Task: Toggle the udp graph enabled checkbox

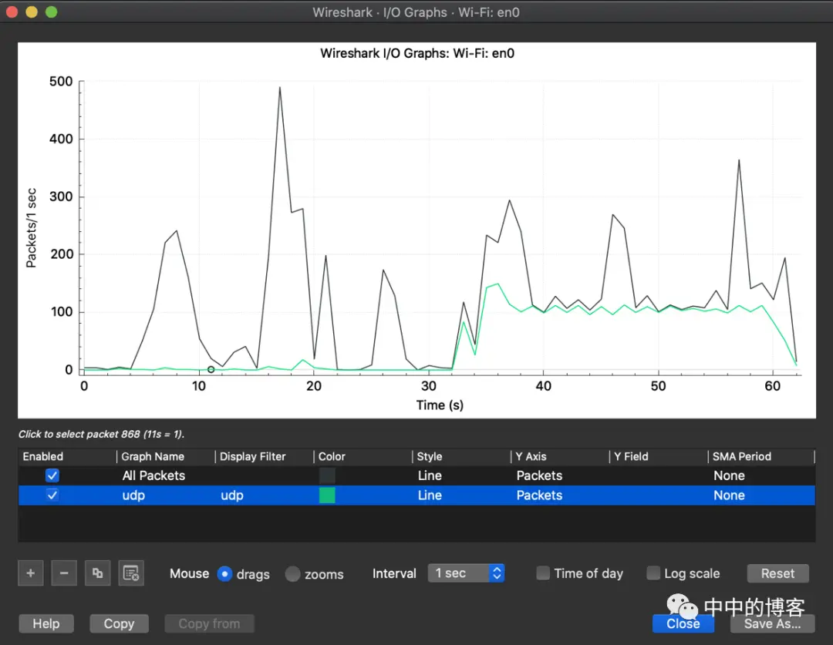Action: click(x=52, y=496)
